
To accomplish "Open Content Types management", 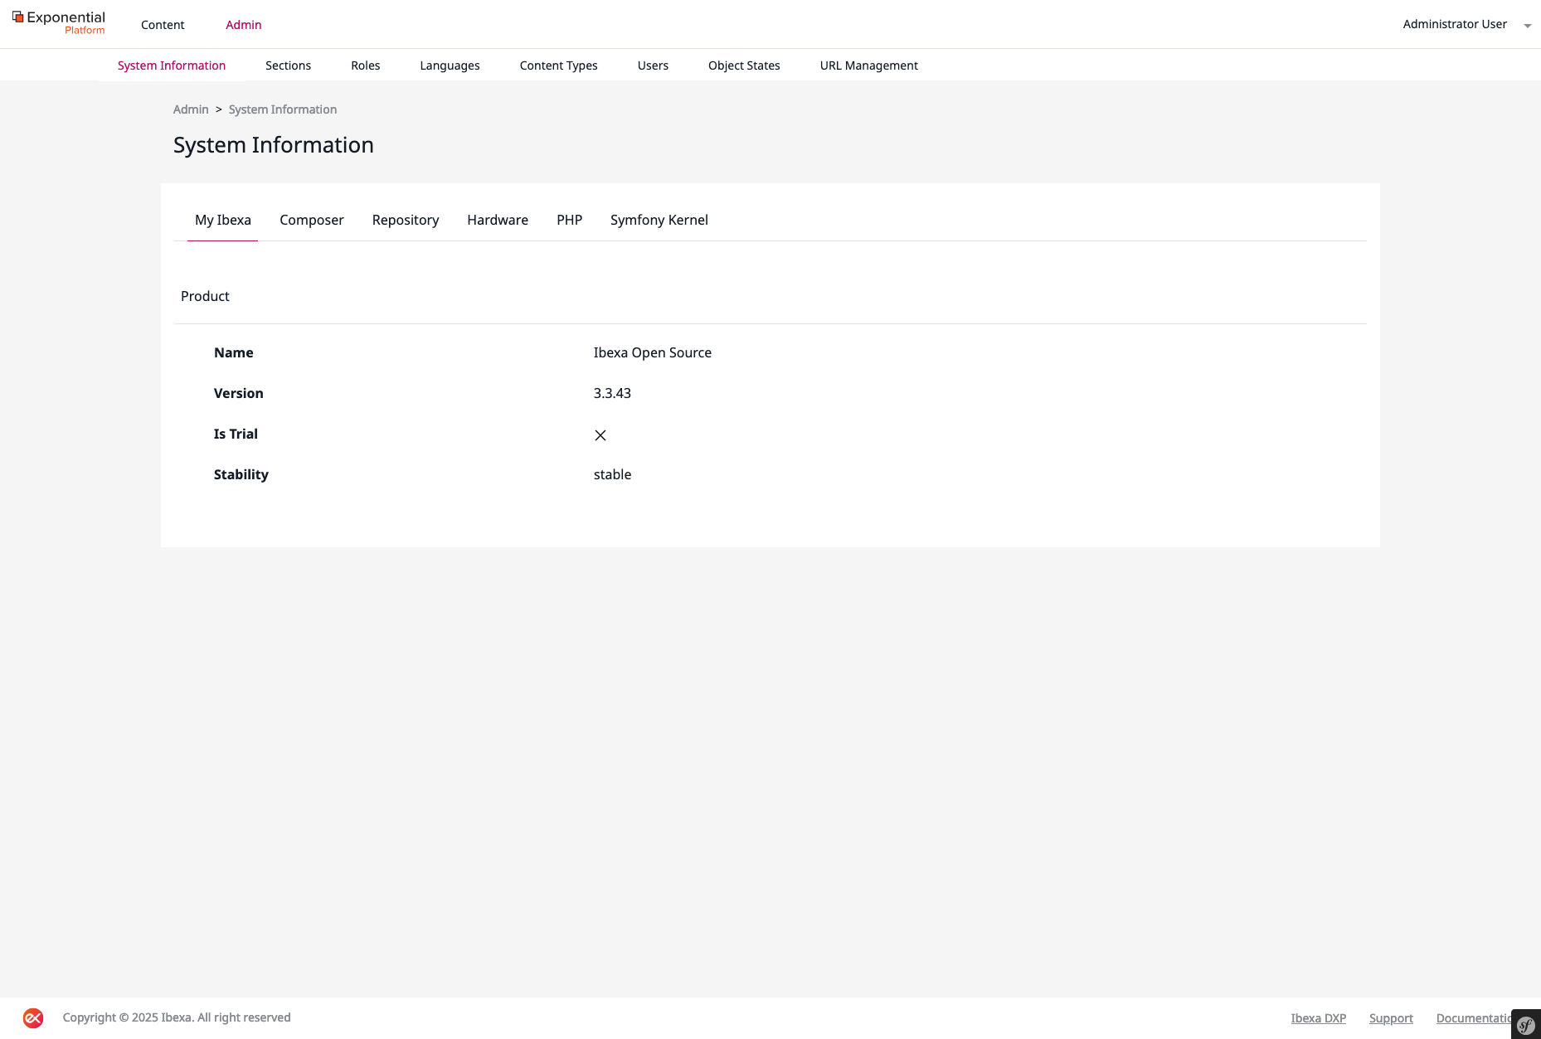I will click(x=558, y=66).
